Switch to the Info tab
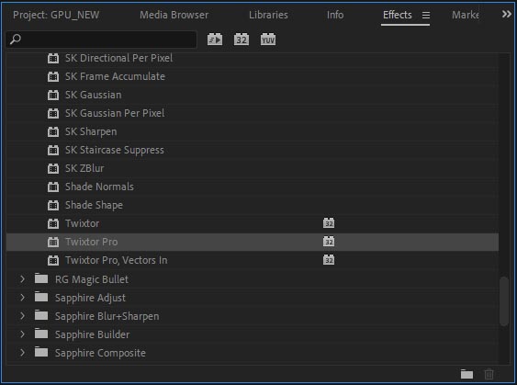This screenshot has width=517, height=385. point(335,15)
